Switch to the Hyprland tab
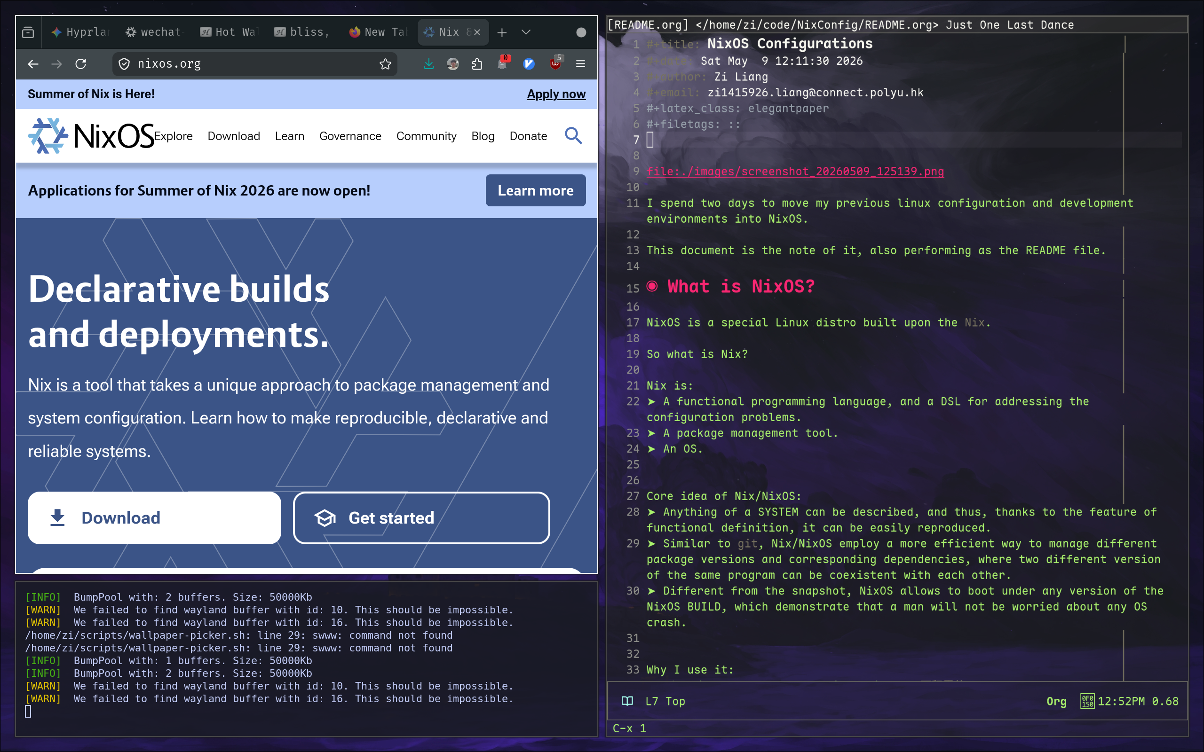 [80, 32]
